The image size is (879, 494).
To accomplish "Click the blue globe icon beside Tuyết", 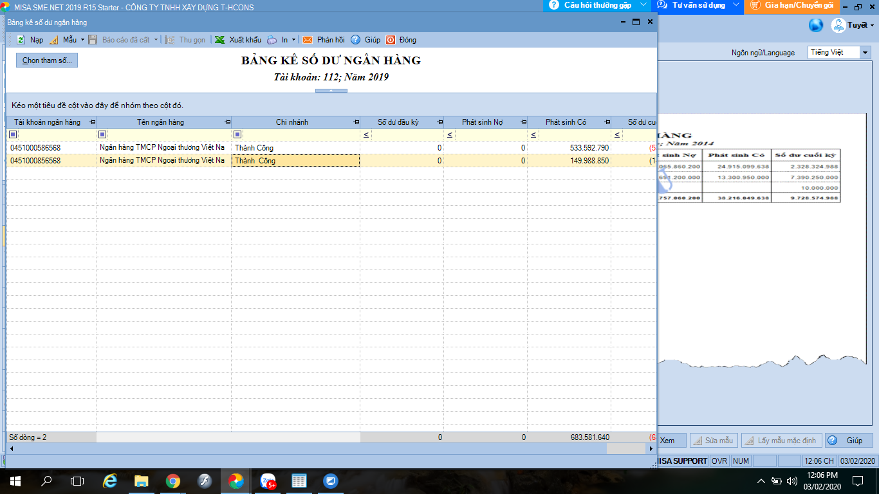I will pyautogui.click(x=816, y=25).
